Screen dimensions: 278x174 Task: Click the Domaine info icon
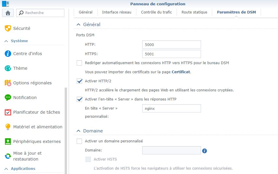(205, 151)
